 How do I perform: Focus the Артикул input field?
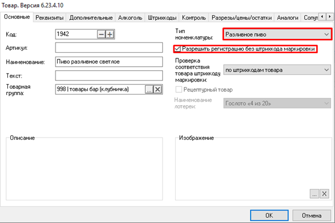109,48
